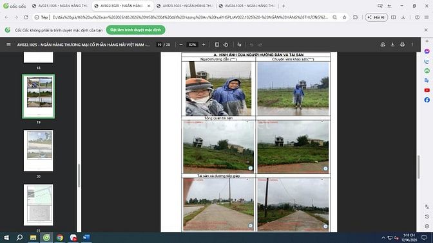Click the 'Tổng quan tài sản' caption
This screenshot has height=243, width=433.
coord(218,118)
